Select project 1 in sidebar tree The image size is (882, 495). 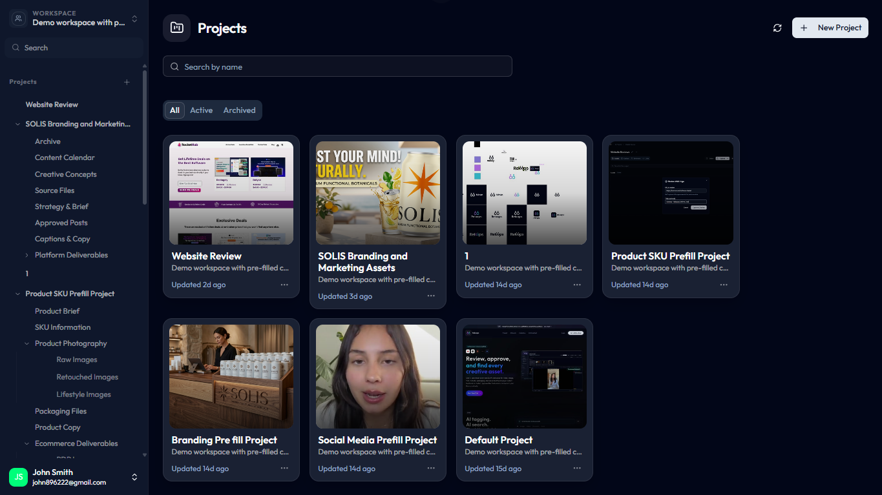click(x=27, y=274)
